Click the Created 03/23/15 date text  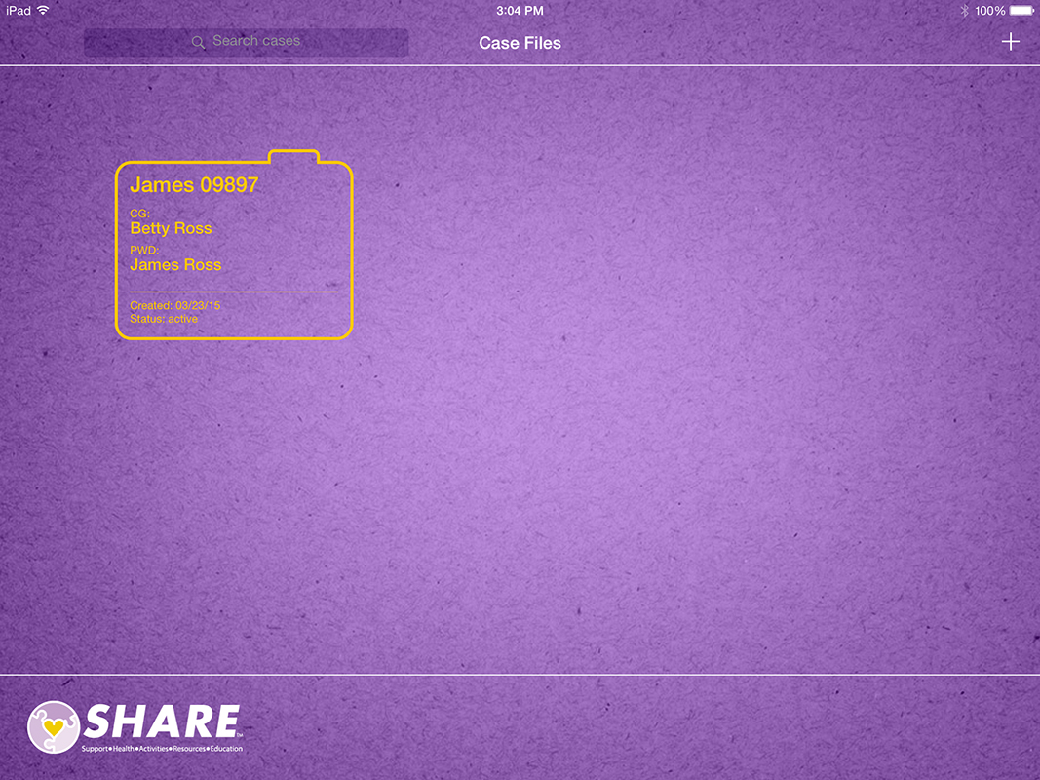174,305
